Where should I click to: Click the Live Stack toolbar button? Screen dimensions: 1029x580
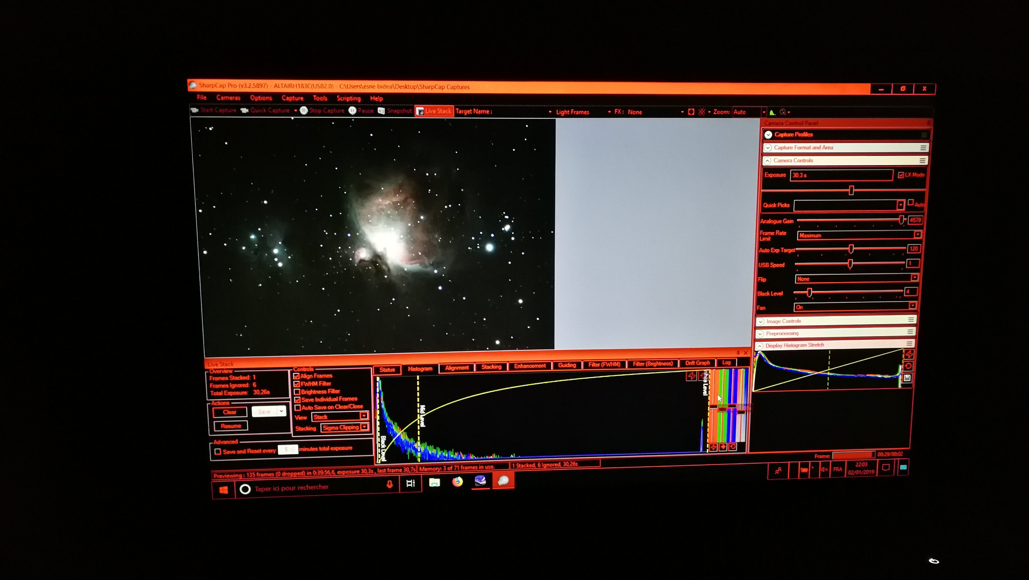(x=434, y=111)
